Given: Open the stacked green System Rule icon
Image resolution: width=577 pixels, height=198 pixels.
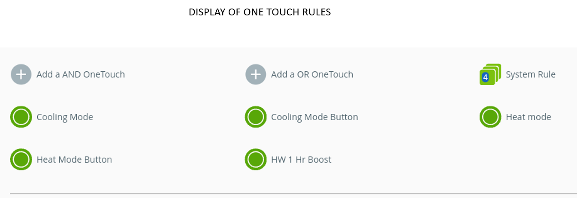Looking at the screenshot, I should 490,74.
